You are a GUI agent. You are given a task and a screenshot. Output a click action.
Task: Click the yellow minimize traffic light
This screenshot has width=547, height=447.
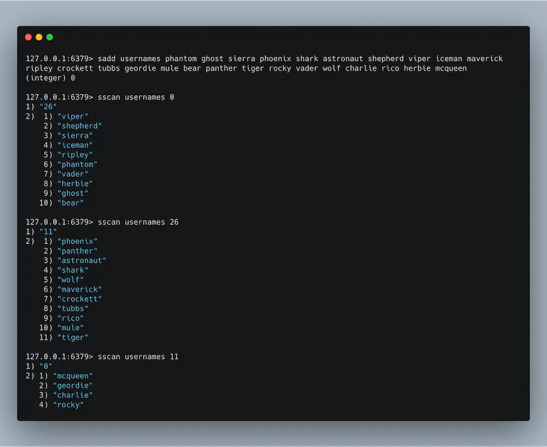pos(38,37)
